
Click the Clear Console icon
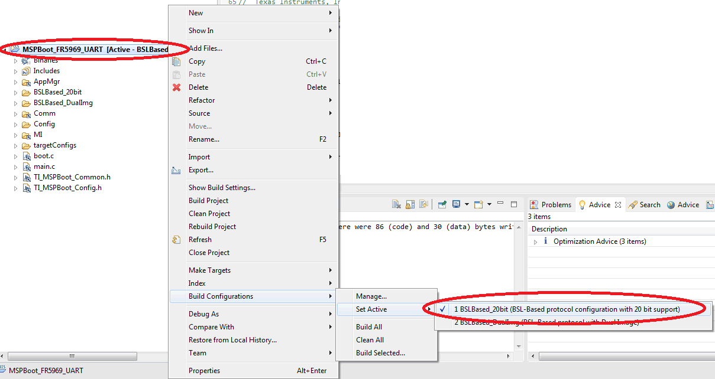397,204
